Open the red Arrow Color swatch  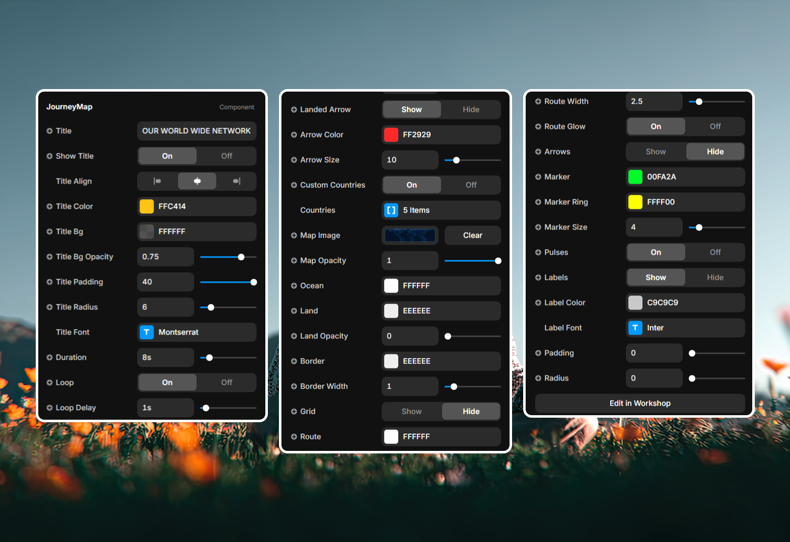click(391, 135)
